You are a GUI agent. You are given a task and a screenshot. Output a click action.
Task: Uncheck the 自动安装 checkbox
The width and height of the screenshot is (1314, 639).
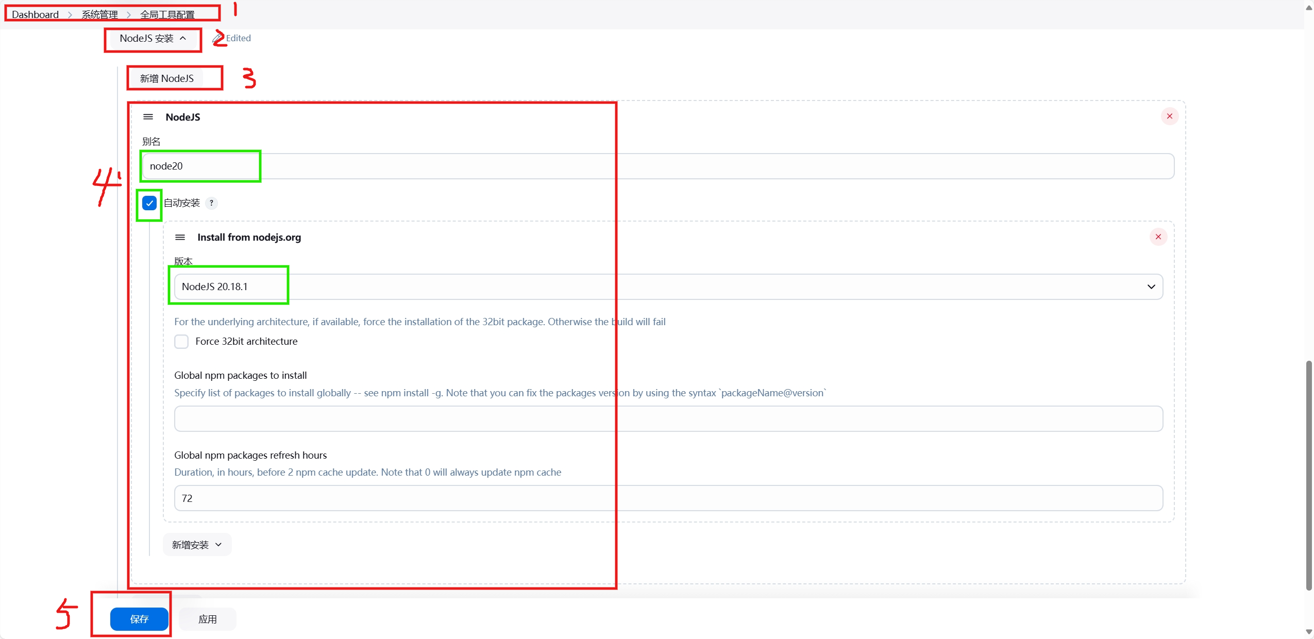tap(149, 203)
